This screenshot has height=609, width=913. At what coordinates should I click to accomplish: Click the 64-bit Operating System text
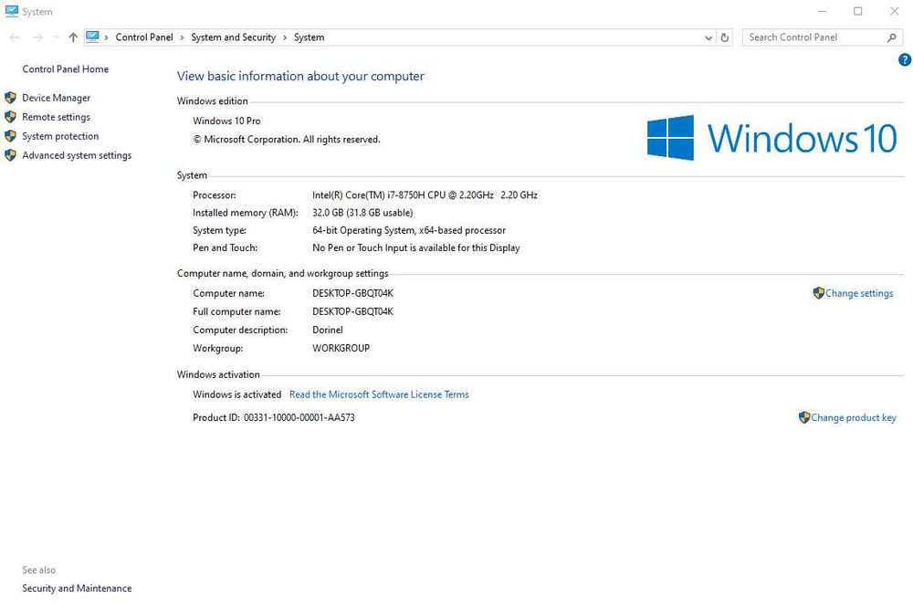pos(409,230)
